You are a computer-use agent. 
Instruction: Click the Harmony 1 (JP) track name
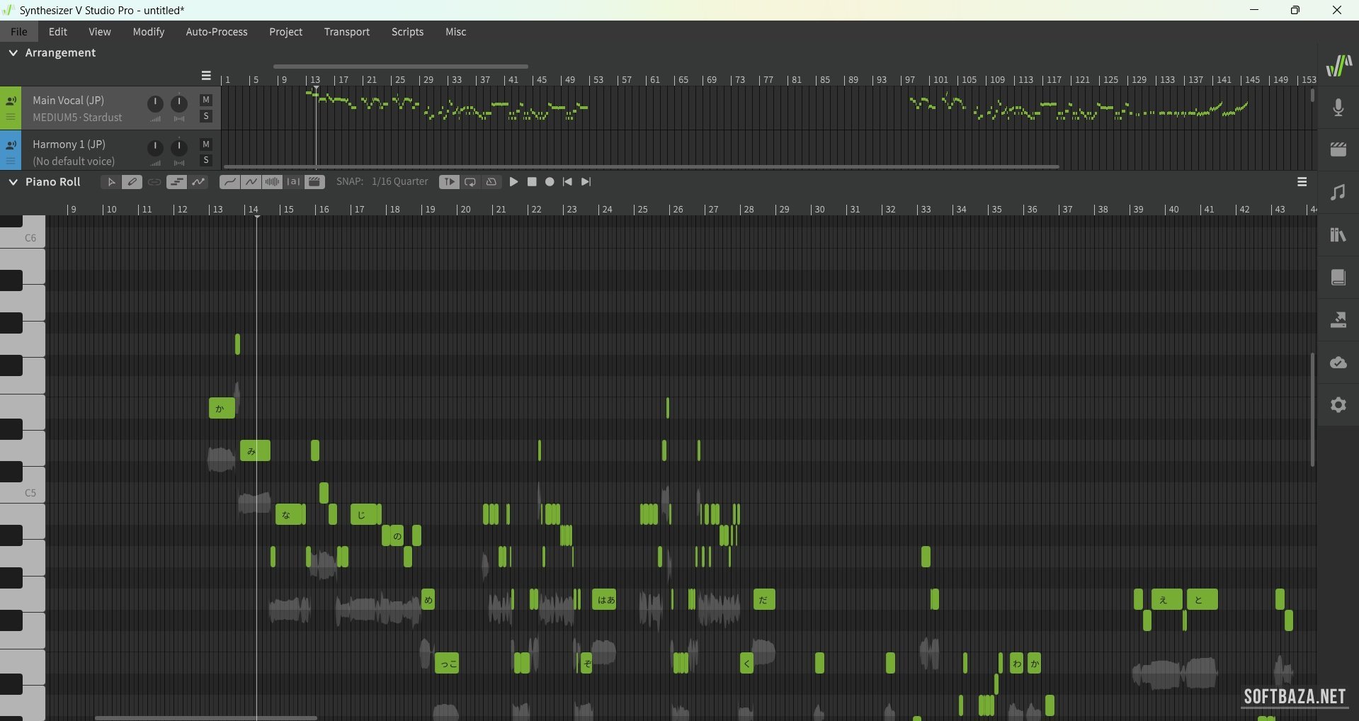tap(69, 144)
